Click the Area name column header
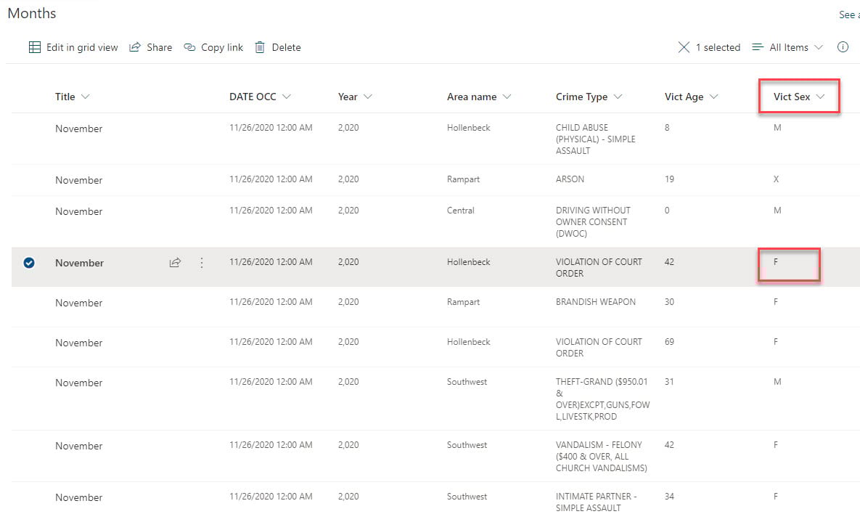Viewport: 860px width, 530px height. (x=472, y=97)
